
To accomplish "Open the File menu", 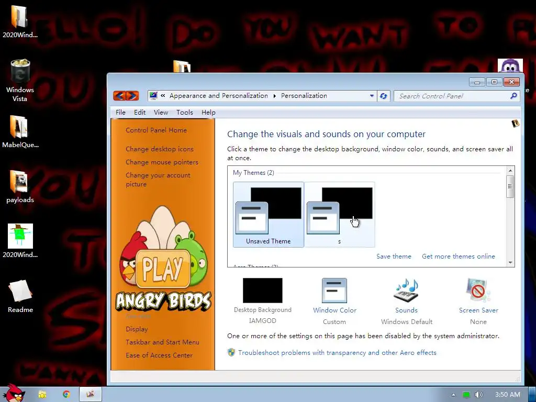I will (x=120, y=113).
